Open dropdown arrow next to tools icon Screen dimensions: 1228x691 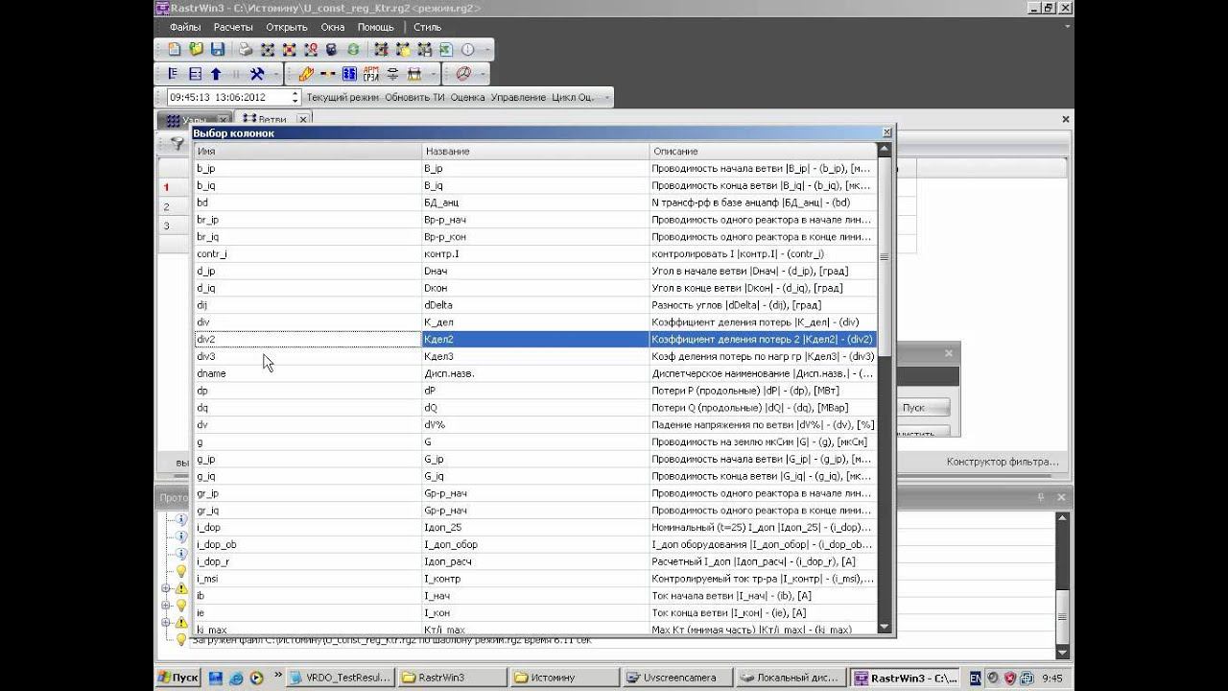276,74
